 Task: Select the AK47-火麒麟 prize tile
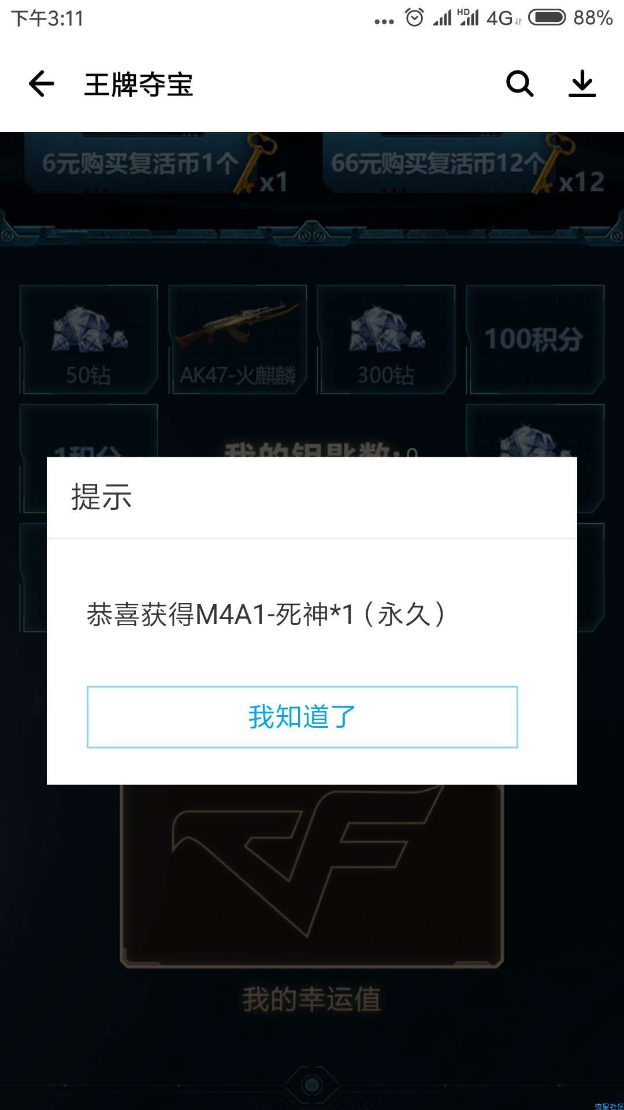(237, 340)
